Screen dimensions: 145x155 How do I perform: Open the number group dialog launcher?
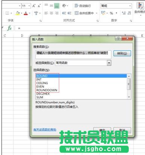pyautogui.click(x=131, y=21)
